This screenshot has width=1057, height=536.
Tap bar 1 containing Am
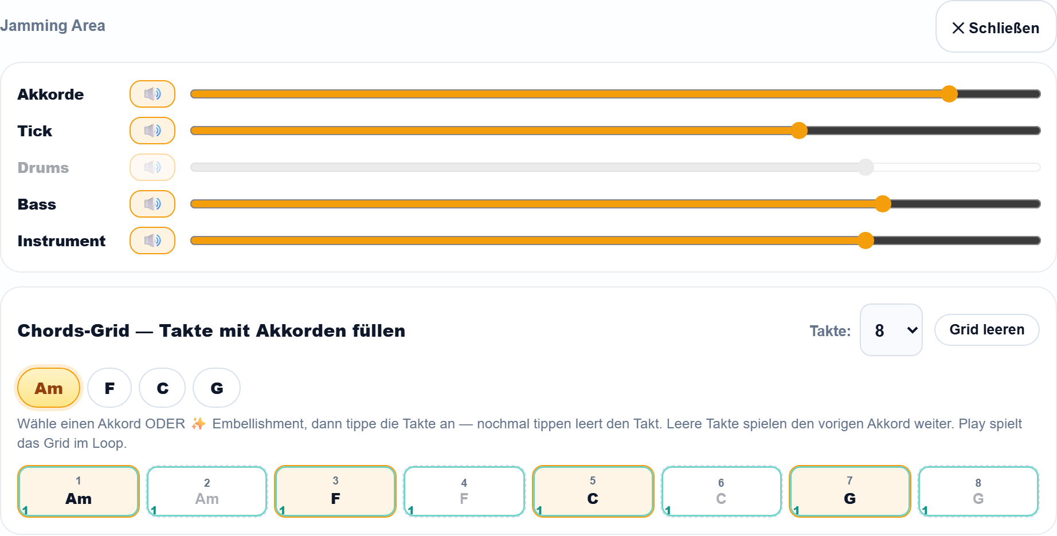(x=79, y=491)
